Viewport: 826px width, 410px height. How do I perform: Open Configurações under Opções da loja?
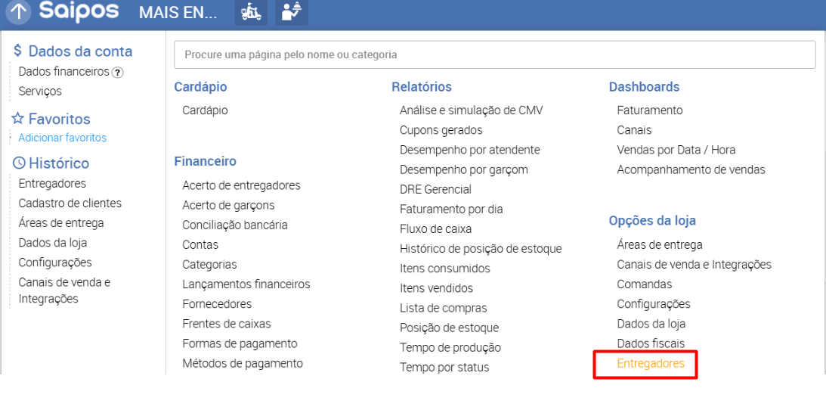(654, 304)
